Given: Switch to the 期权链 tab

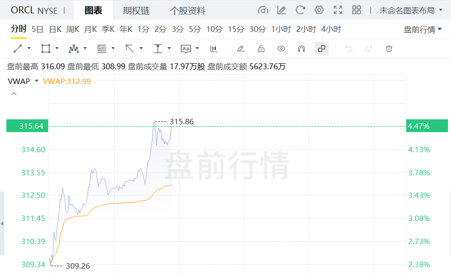Looking at the screenshot, I should [136, 10].
